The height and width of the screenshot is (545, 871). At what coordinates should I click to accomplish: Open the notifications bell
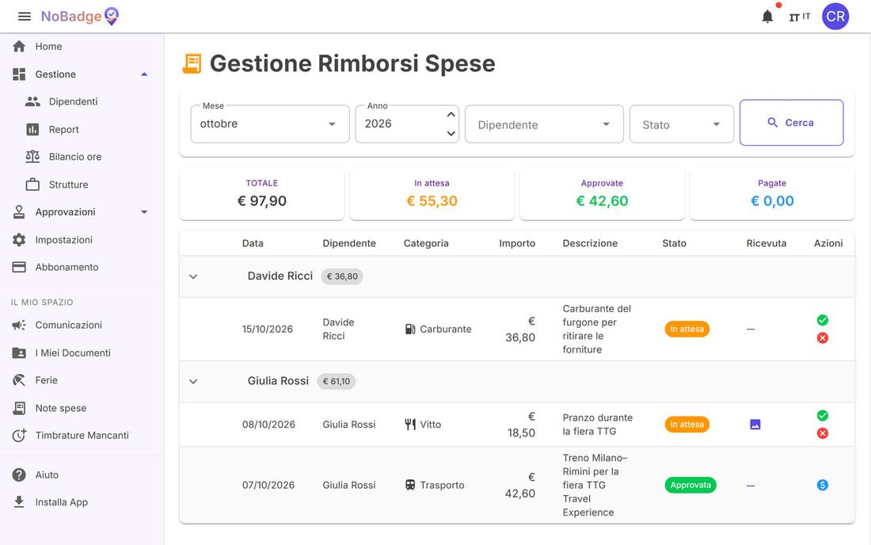(x=768, y=17)
